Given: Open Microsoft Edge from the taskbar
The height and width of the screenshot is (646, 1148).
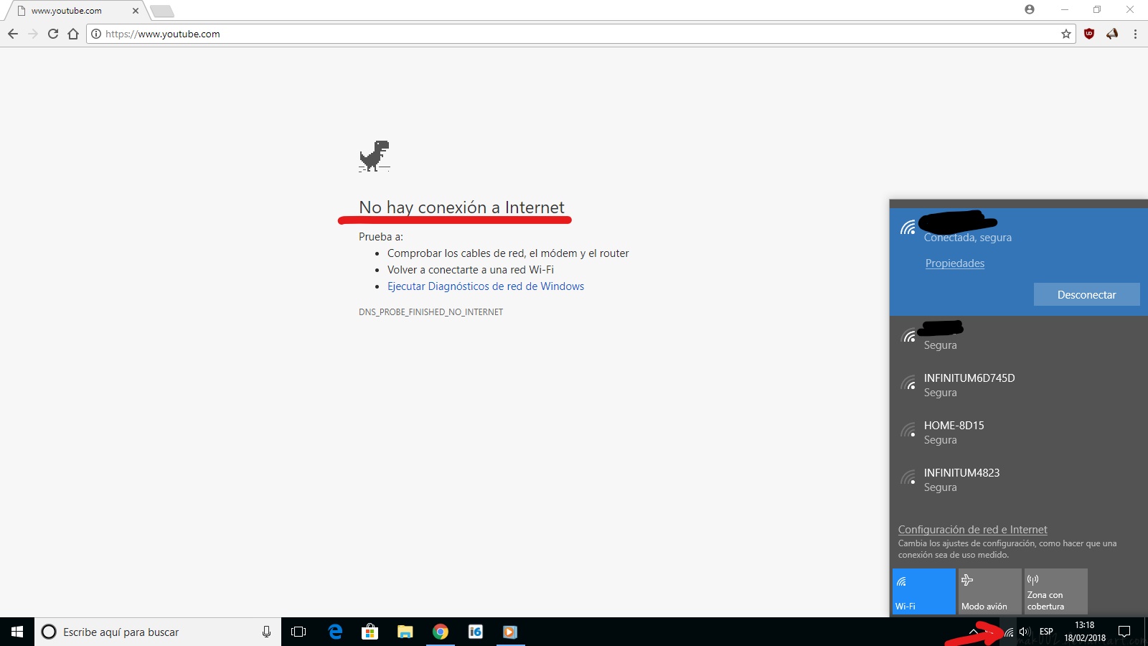Looking at the screenshot, I should pos(335,632).
